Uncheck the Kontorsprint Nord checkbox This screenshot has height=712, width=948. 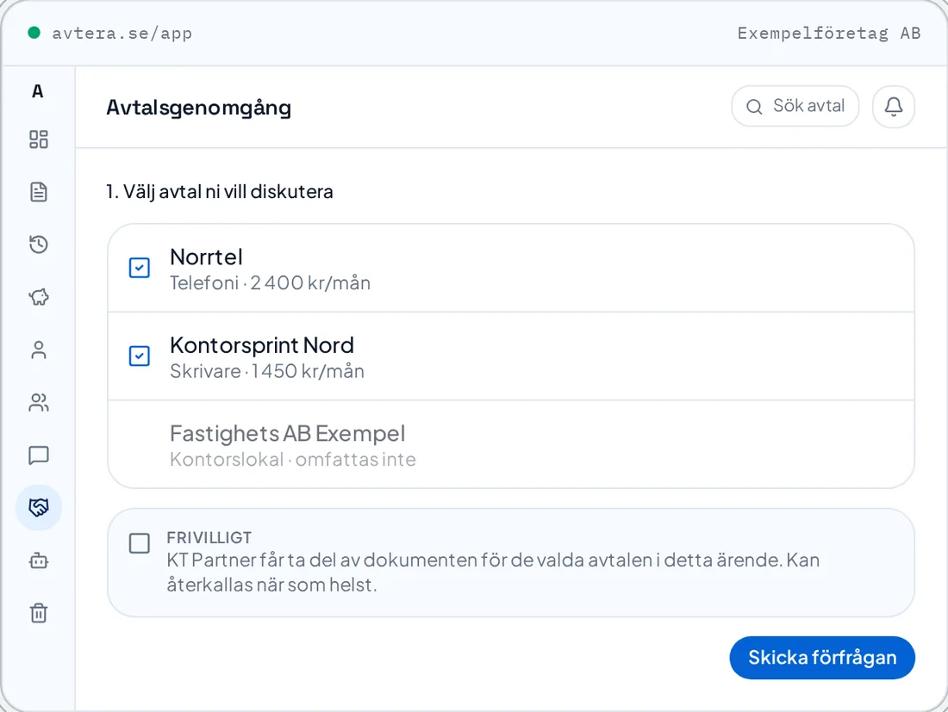point(140,356)
